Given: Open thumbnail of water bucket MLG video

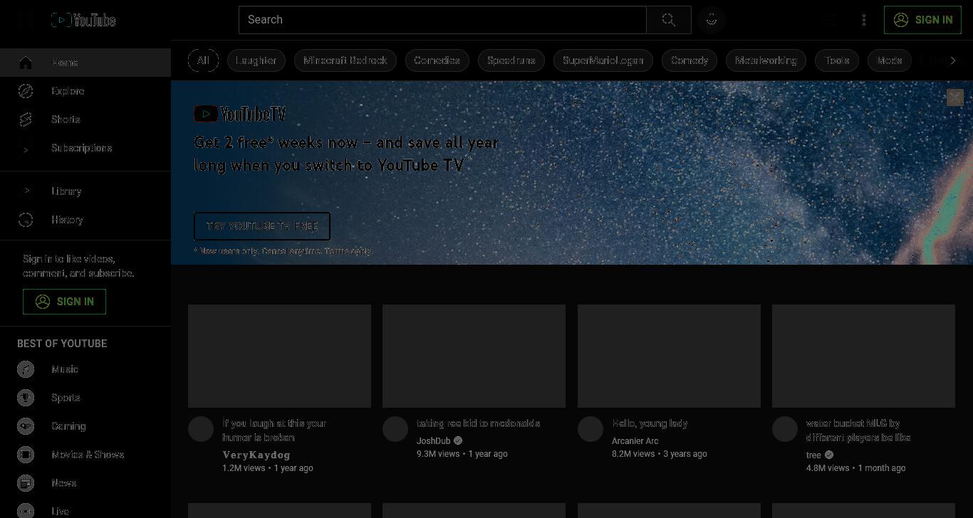Looking at the screenshot, I should click(863, 356).
